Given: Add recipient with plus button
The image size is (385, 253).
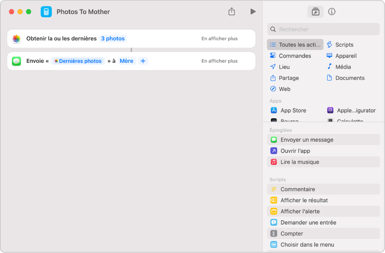Looking at the screenshot, I should point(143,61).
